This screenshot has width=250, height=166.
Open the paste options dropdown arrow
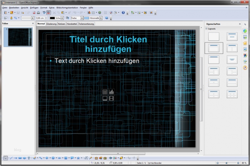click(x=66, y=12)
